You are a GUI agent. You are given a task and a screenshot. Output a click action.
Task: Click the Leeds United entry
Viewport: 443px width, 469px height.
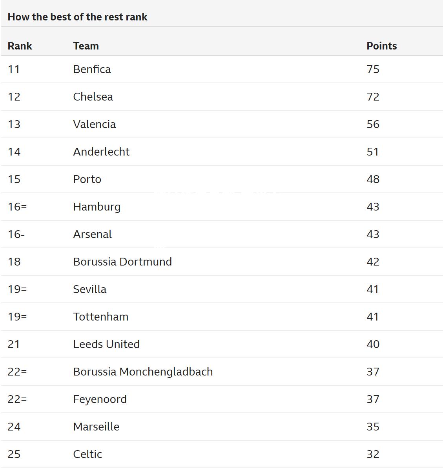(106, 344)
